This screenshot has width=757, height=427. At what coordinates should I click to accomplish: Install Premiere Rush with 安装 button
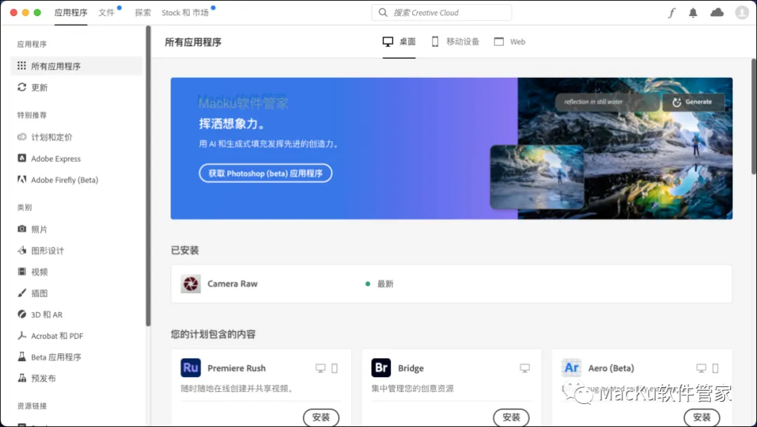[321, 417]
